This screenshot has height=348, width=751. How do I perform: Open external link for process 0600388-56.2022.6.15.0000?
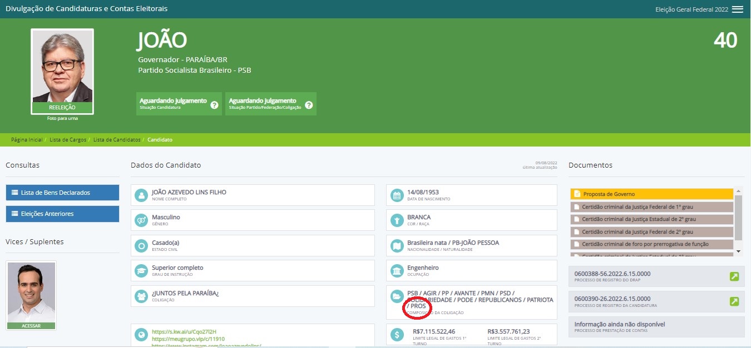[x=734, y=276]
